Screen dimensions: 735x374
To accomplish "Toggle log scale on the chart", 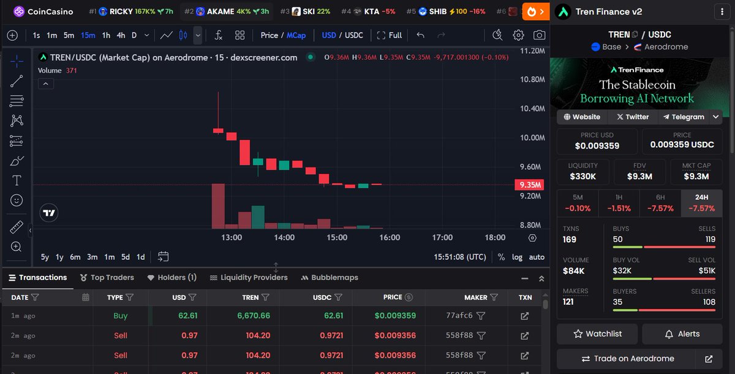I will [518, 257].
